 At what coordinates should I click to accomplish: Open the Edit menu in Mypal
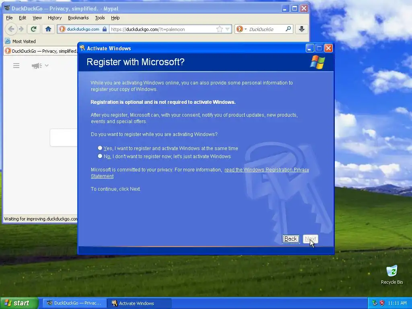click(x=23, y=18)
